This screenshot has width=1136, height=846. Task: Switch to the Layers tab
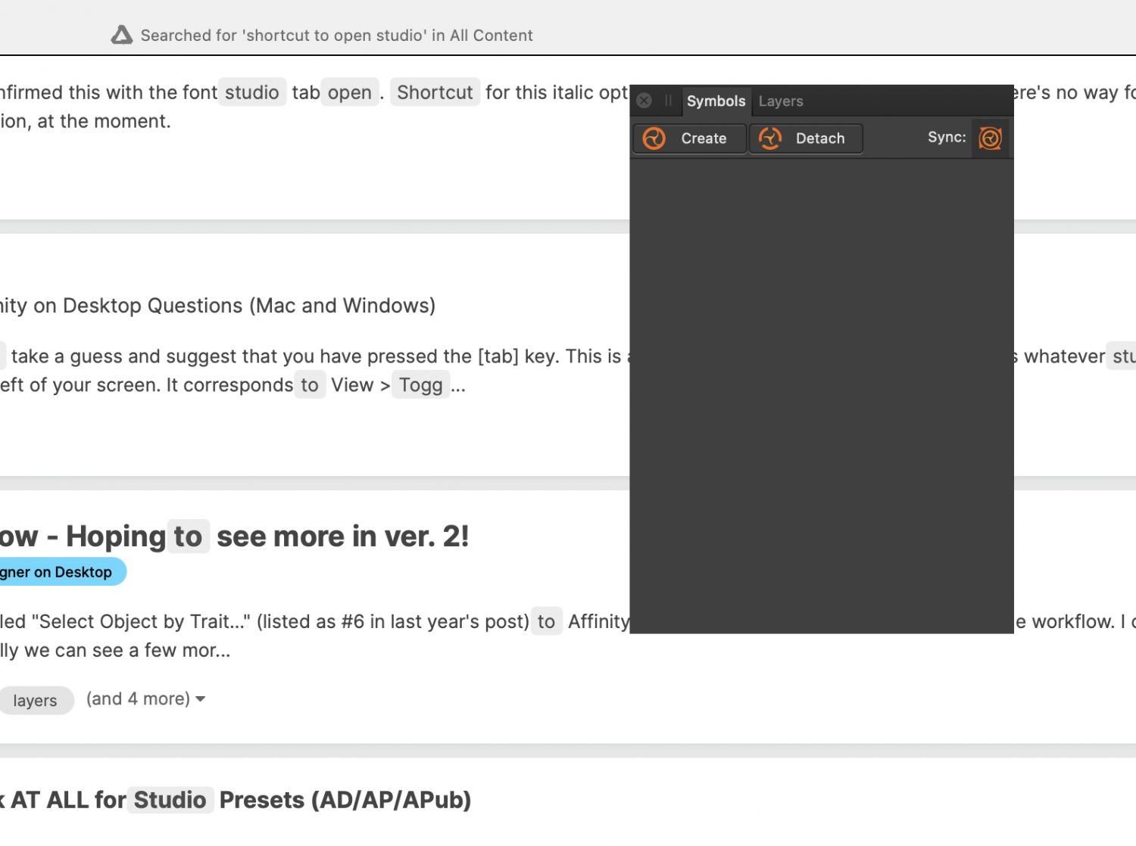(x=780, y=101)
